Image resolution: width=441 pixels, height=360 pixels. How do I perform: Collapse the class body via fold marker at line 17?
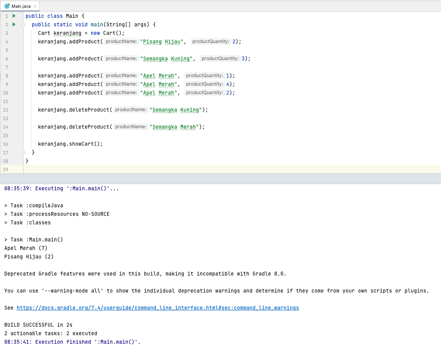[23, 152]
